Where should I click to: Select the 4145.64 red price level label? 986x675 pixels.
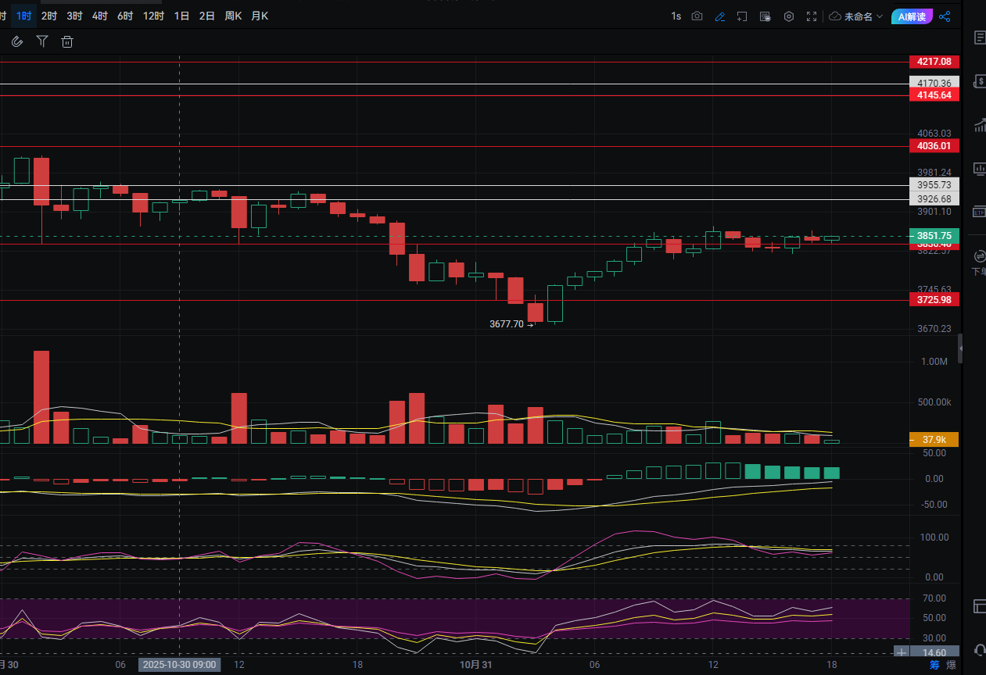[934, 95]
